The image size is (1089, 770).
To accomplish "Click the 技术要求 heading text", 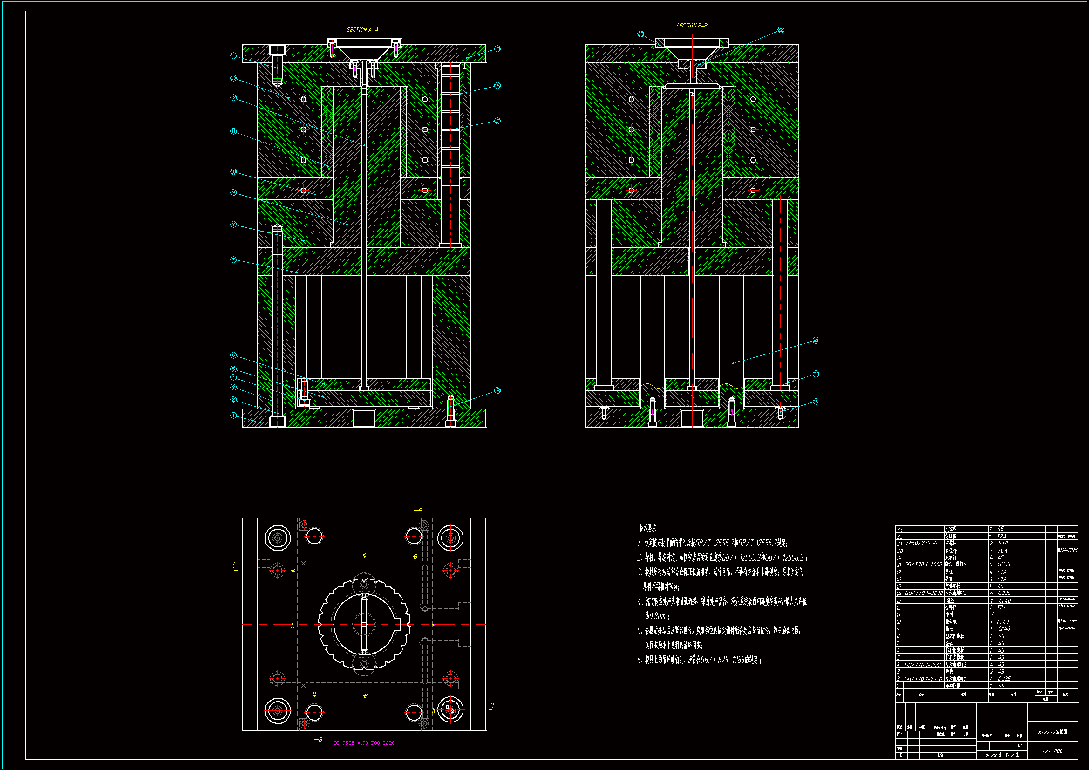I will (647, 528).
